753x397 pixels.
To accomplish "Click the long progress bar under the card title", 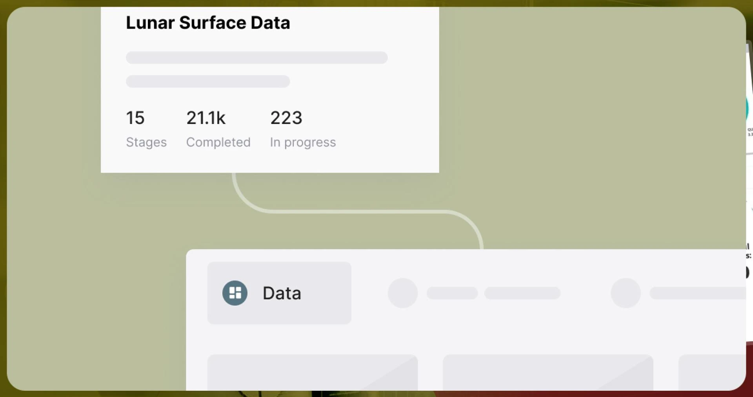I will (256, 58).
